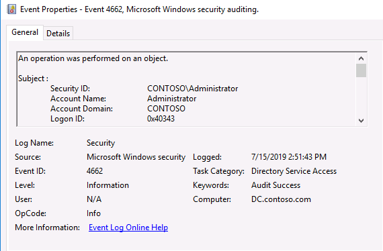The height and width of the screenshot is (251, 383).
Task: Click the description box scrollbar thumb
Action: tap(361, 70)
